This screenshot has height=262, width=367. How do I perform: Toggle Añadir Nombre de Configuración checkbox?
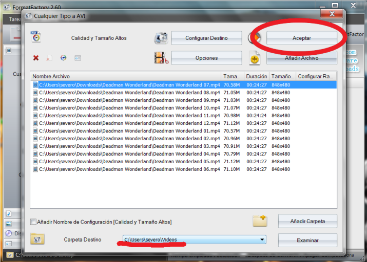[33, 222]
